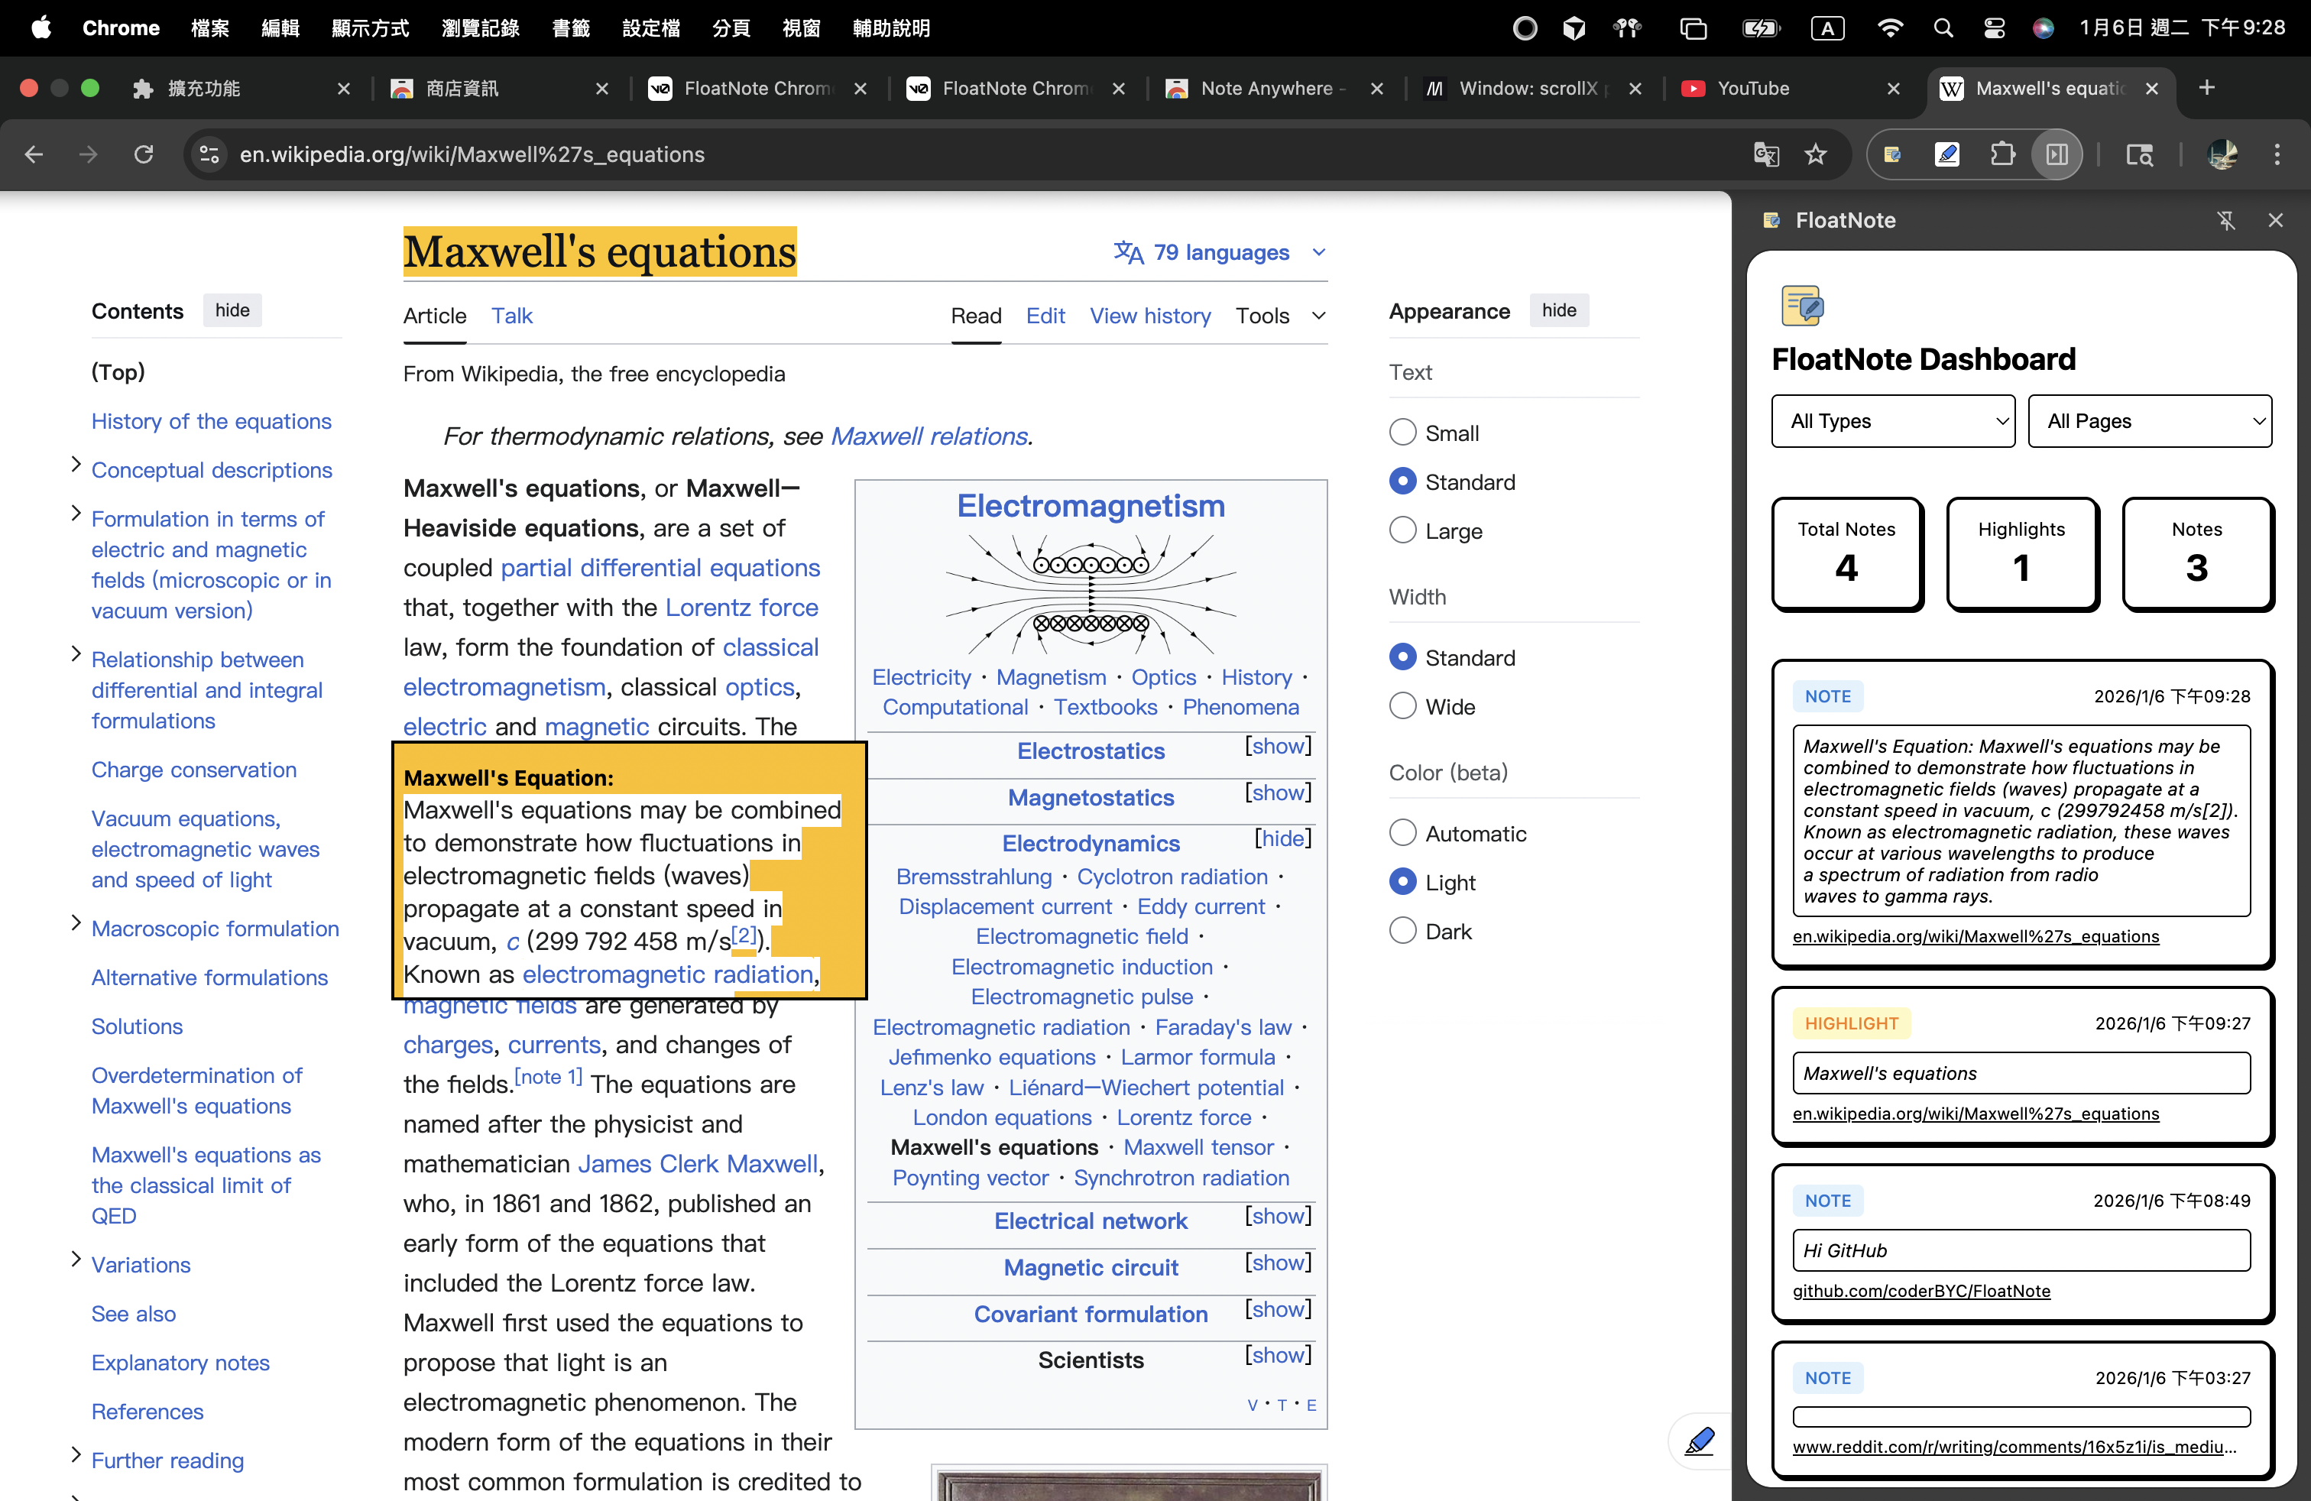
Task: Open the View history tab on Wikipedia
Action: (1149, 316)
